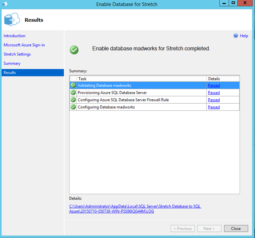Open Passed details for Configuring Database madworks
The image size is (255, 238).
tap(214, 107)
